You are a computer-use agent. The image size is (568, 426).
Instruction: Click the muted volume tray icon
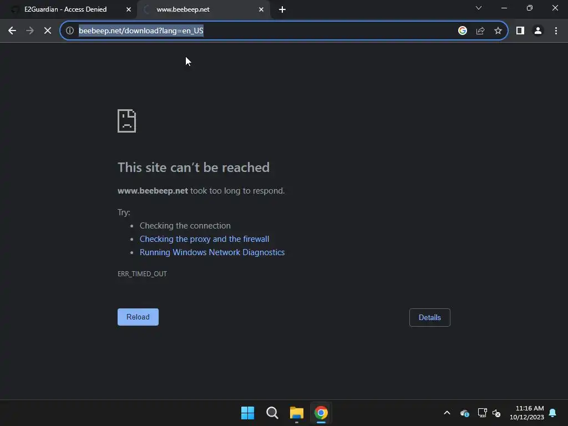tap(496, 413)
